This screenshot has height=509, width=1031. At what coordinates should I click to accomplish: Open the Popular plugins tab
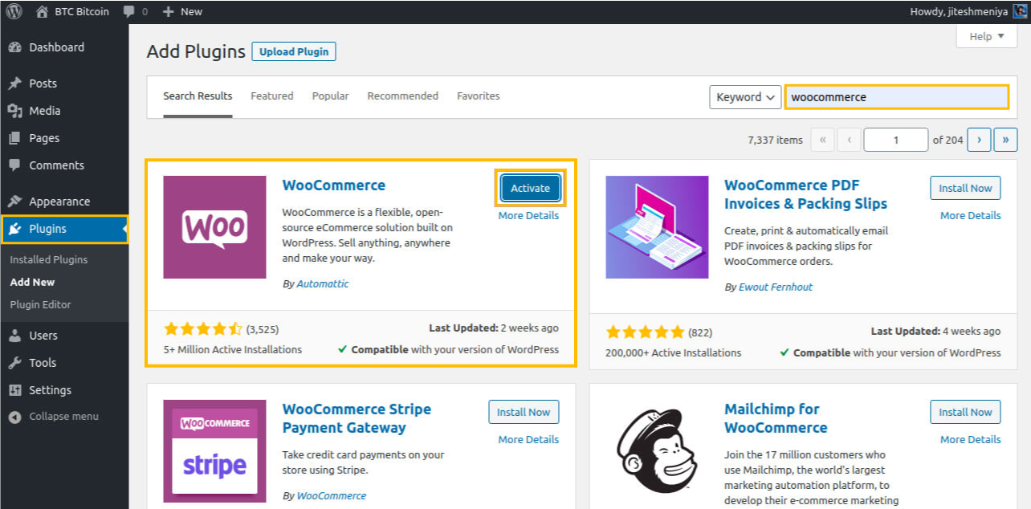pyautogui.click(x=331, y=96)
